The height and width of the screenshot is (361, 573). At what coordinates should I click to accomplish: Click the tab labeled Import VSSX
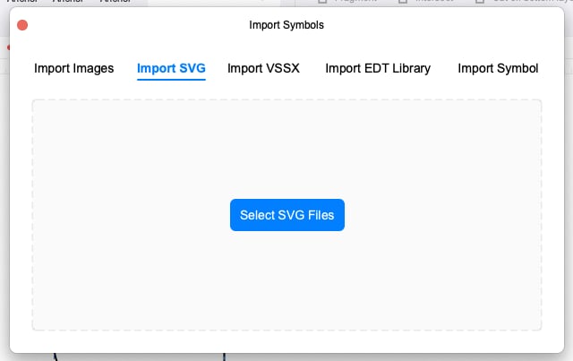pyautogui.click(x=263, y=68)
